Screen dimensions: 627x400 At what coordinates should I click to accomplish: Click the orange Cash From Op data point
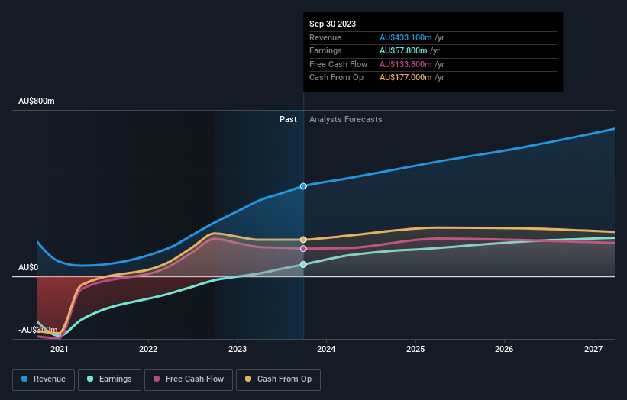303,240
